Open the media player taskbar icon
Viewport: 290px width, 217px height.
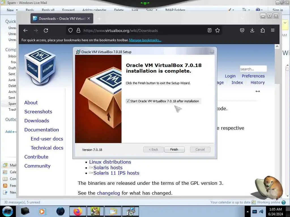42,211
